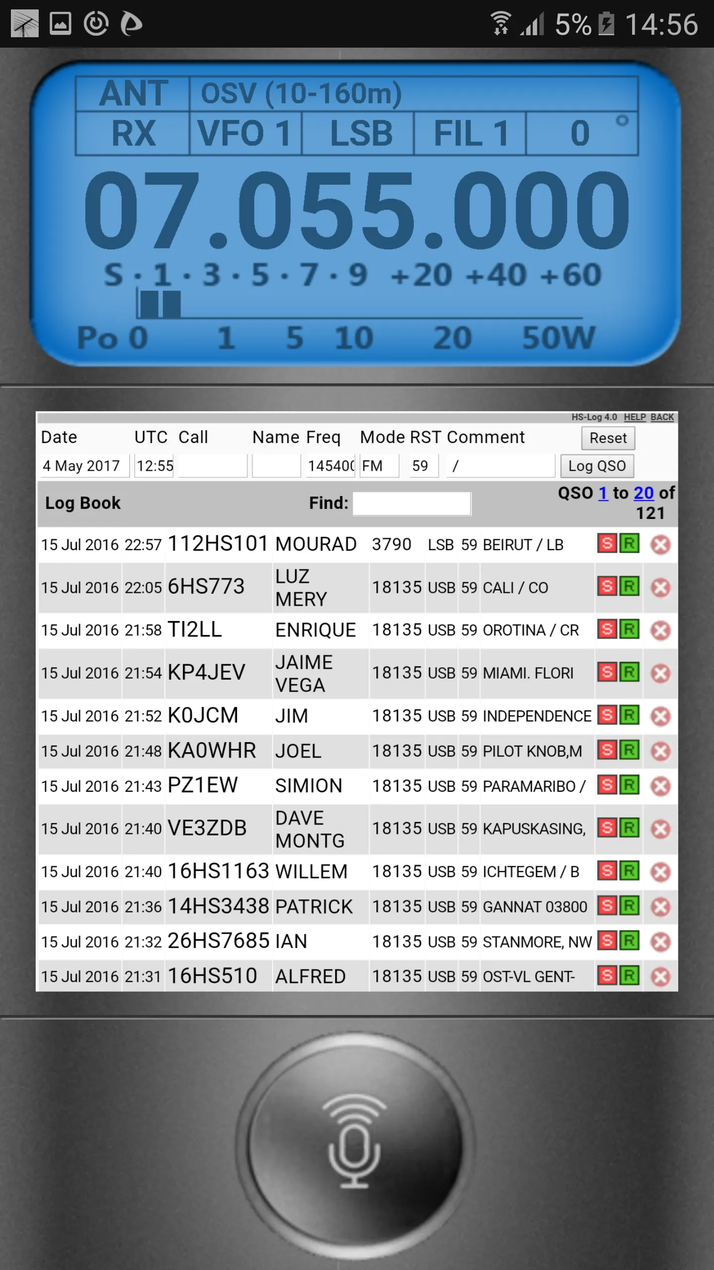Go to QSO page link 20
The image size is (714, 1270).
[644, 493]
